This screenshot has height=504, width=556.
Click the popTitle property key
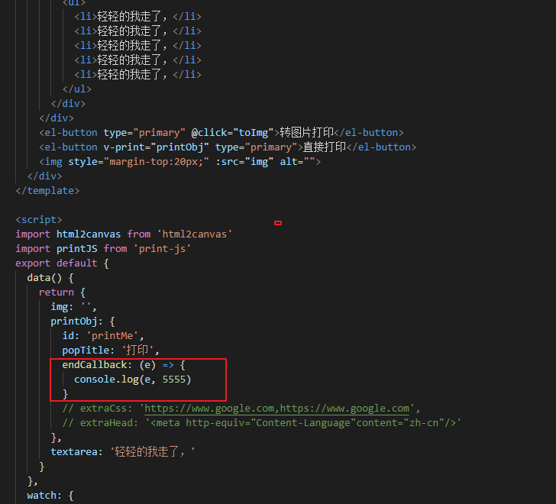86,351
